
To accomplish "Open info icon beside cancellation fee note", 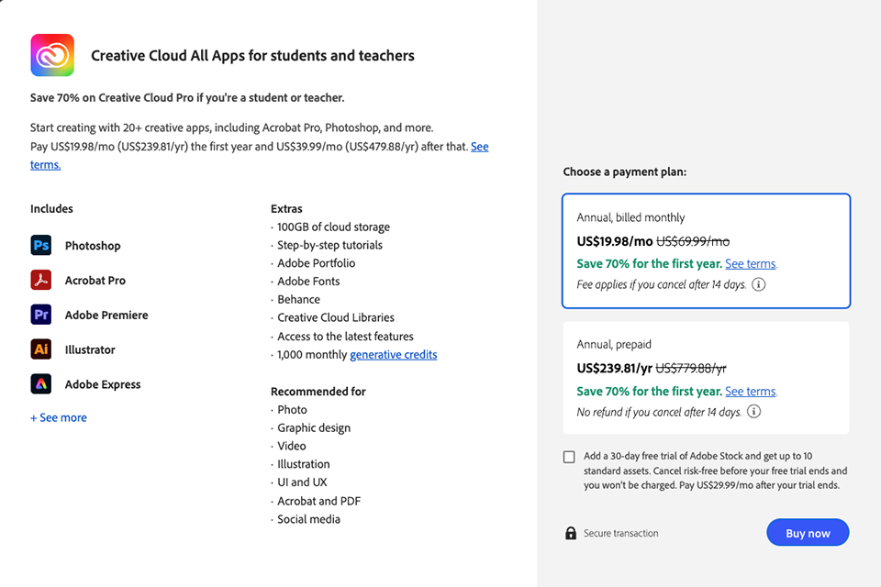I will click(759, 284).
